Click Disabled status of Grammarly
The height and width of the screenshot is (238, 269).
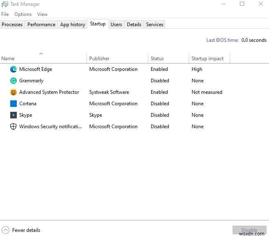160,81
